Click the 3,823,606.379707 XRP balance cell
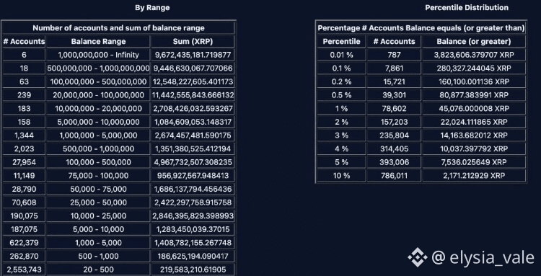This screenshot has height=276, width=541. [474, 55]
